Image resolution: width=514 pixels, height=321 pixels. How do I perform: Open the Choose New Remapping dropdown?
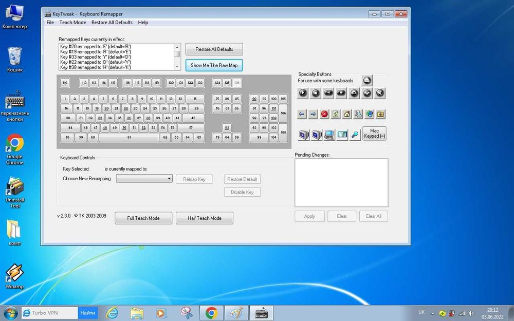144,179
